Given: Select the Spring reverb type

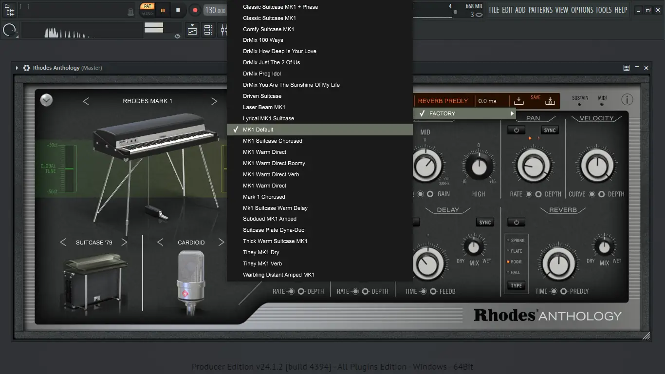Looking at the screenshot, I should pyautogui.click(x=516, y=241).
